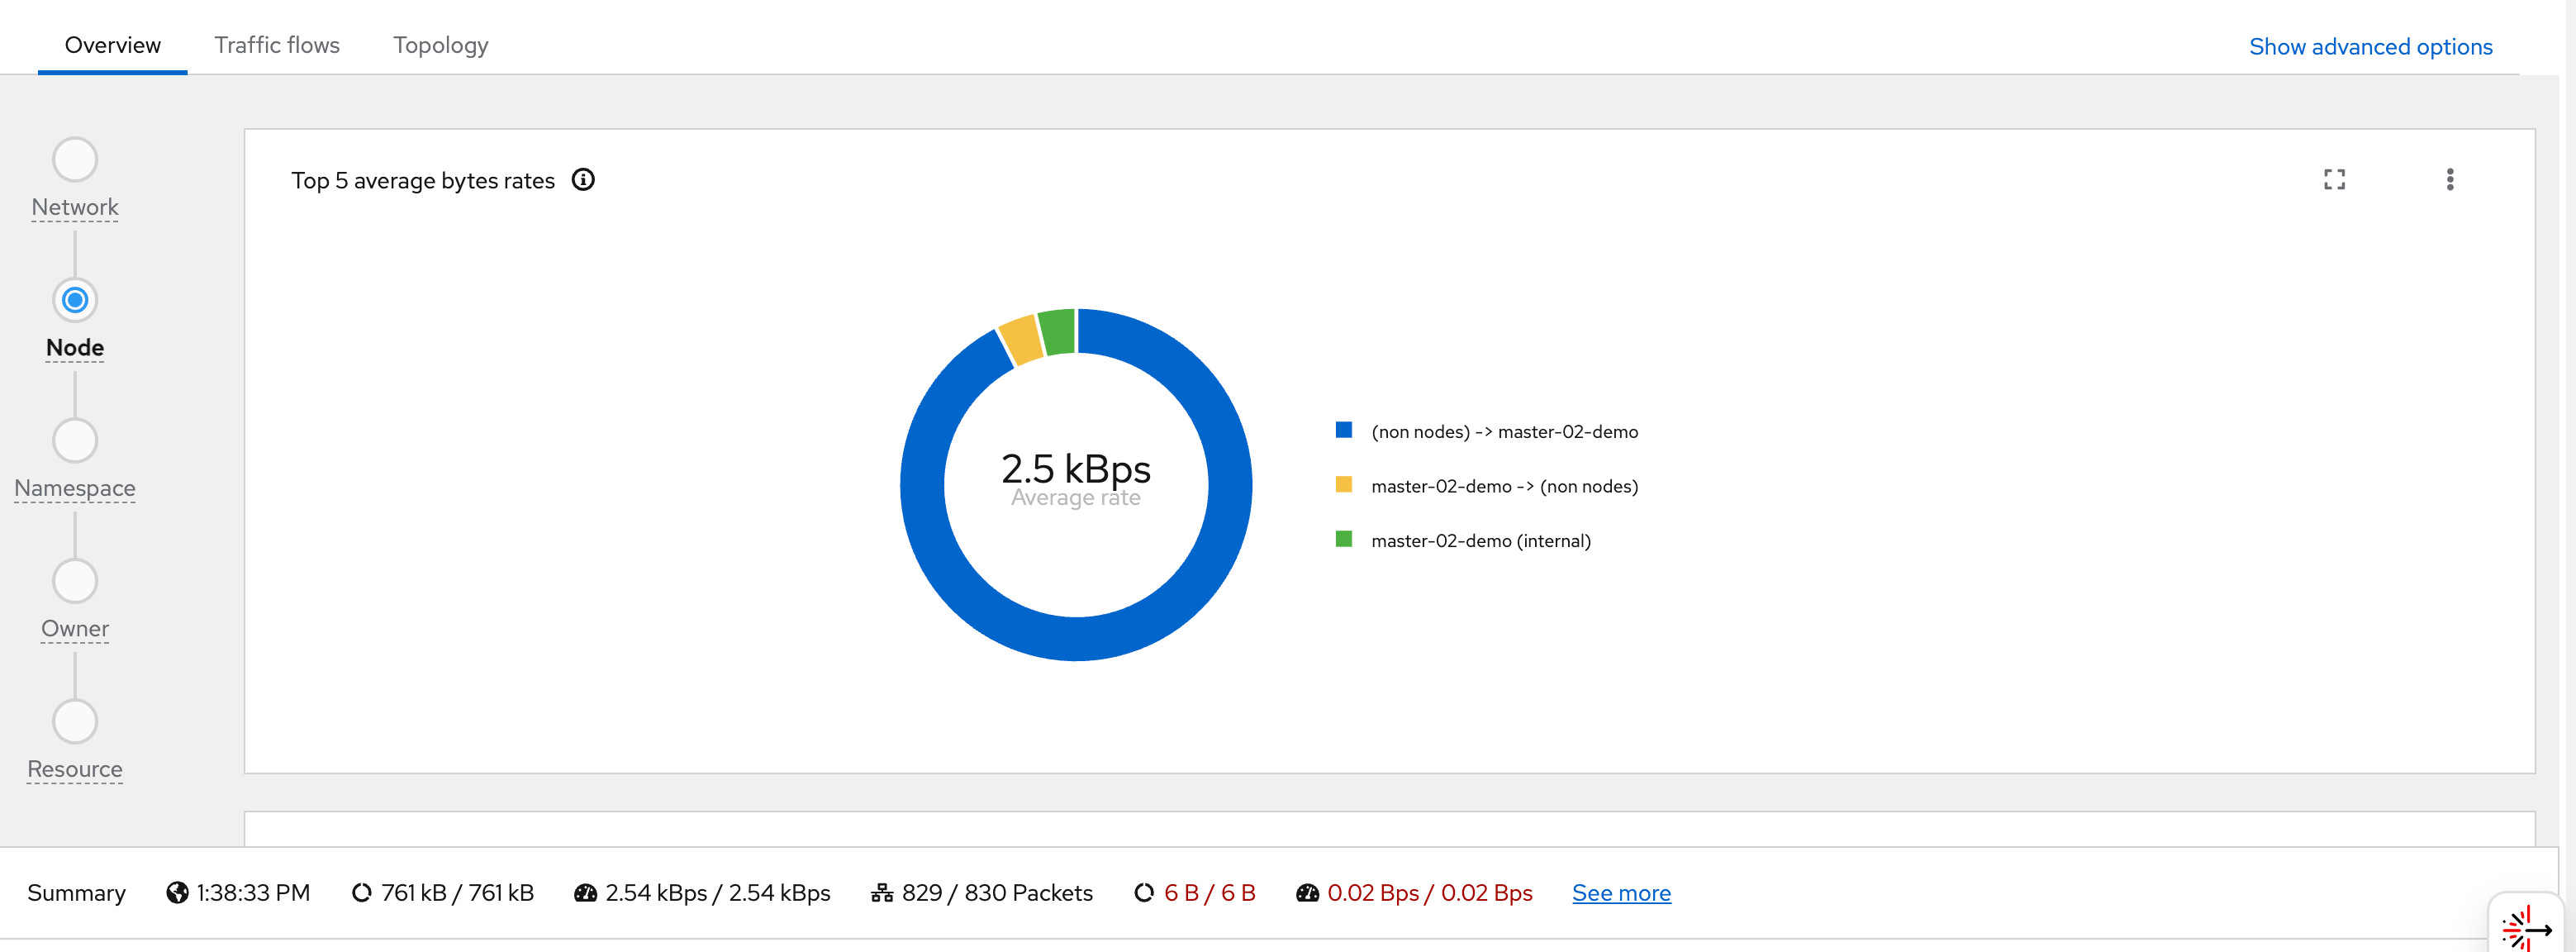Switch to the Traffic flows tab
2576x952 pixels.
click(277, 45)
